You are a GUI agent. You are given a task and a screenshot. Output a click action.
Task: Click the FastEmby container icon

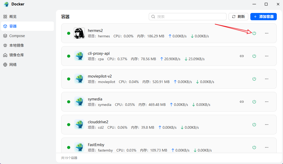click(79, 147)
